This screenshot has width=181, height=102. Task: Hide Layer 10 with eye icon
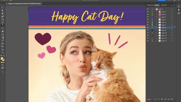[x=148, y=33]
